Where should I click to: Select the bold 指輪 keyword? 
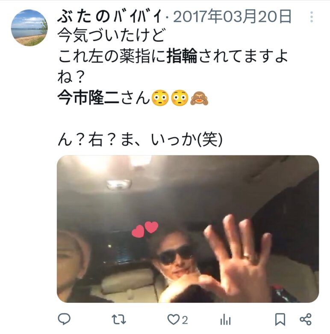[182, 56]
